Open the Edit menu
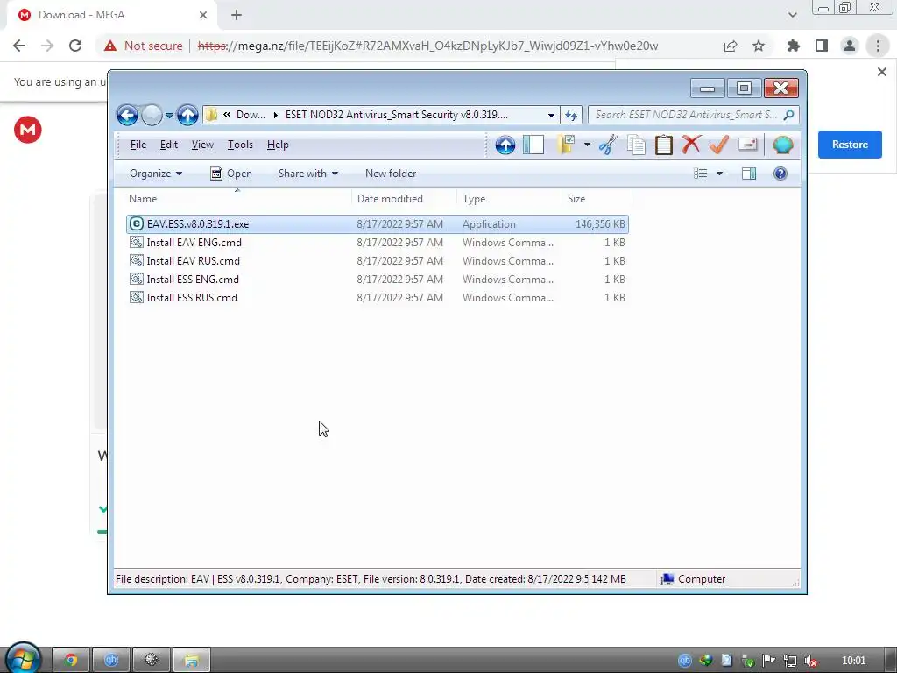 point(169,145)
